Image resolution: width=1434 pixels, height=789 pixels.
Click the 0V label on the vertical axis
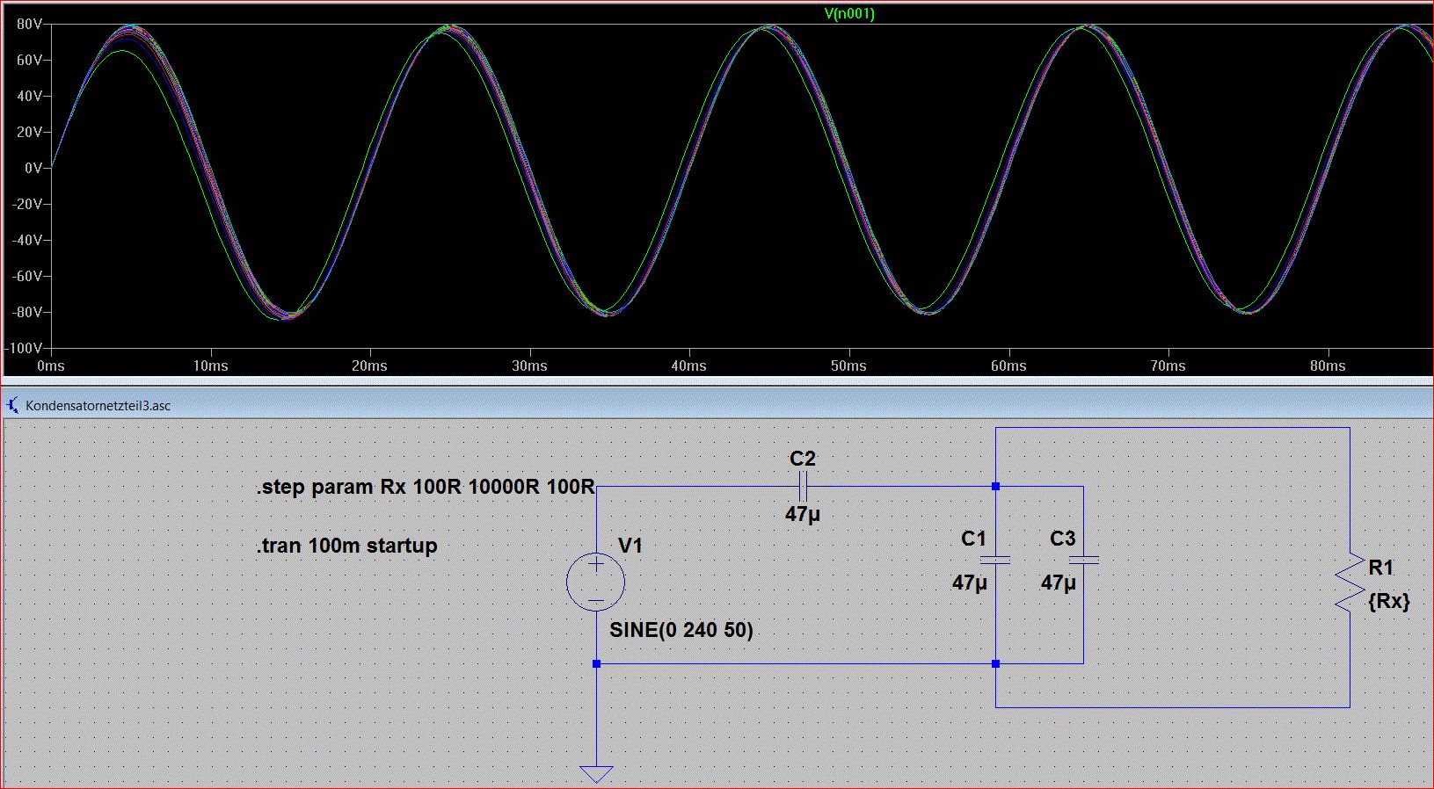(x=33, y=168)
